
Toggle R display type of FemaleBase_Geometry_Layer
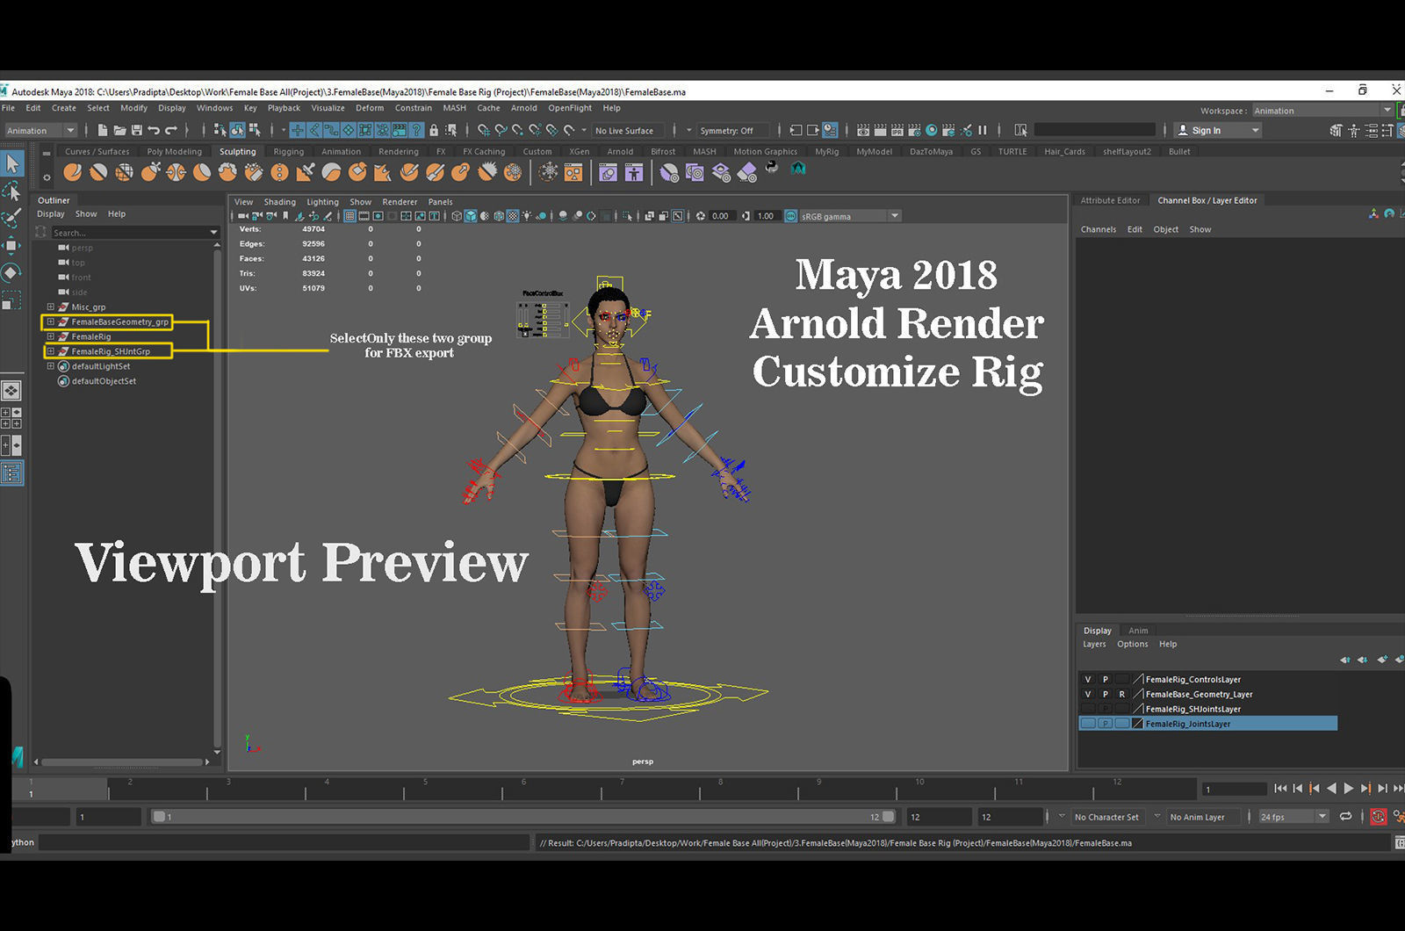(1122, 694)
